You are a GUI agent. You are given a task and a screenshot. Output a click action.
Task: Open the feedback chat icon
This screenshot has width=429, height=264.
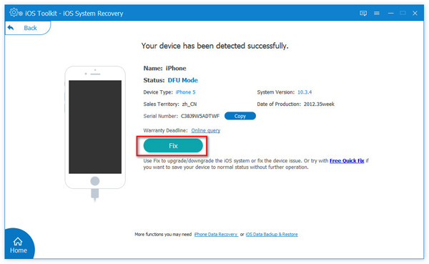point(363,13)
